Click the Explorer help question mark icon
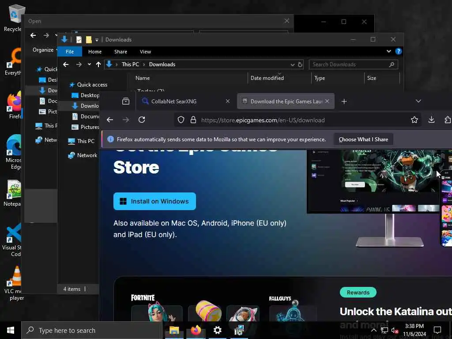The height and width of the screenshot is (339, 452). 399,51
